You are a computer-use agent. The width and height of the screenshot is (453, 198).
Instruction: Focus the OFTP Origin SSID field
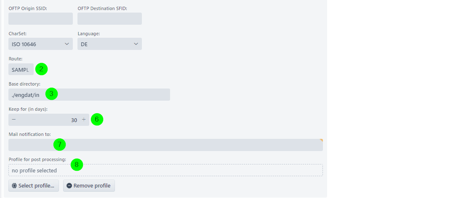pyautogui.click(x=41, y=18)
